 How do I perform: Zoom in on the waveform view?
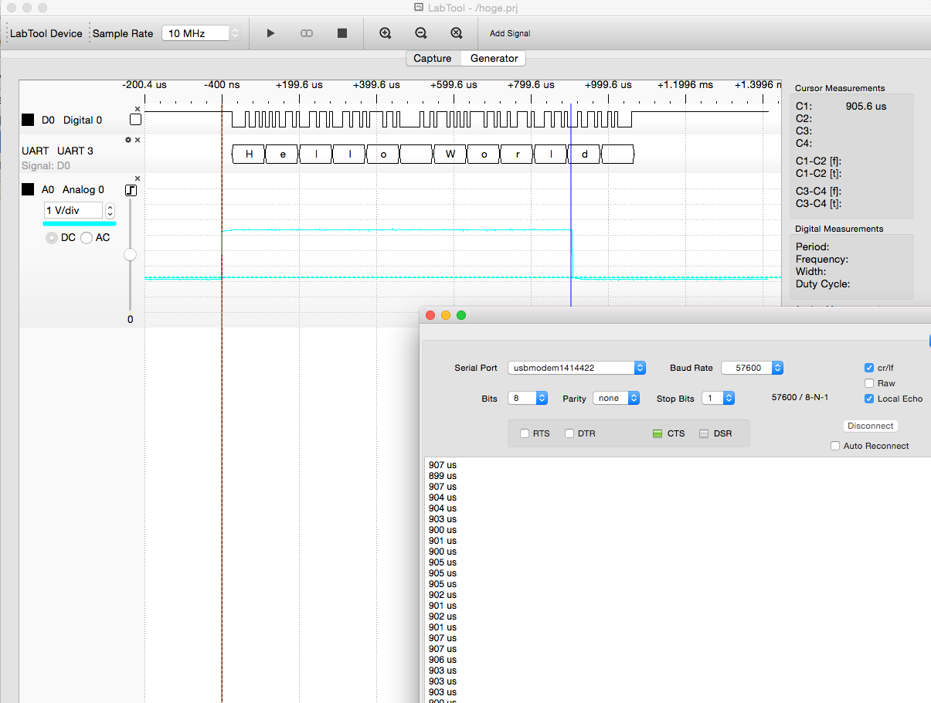click(x=386, y=33)
